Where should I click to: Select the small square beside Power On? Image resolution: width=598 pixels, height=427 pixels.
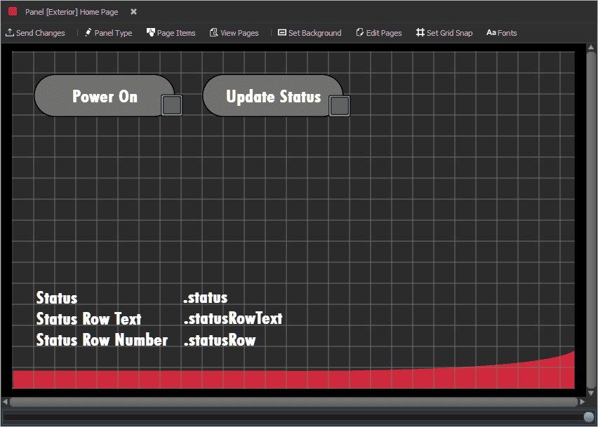click(172, 105)
